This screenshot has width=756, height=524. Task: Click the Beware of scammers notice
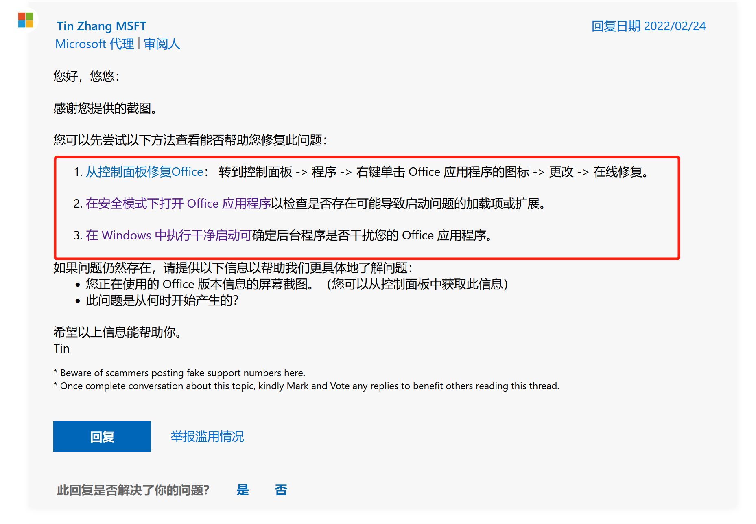pyautogui.click(x=179, y=373)
